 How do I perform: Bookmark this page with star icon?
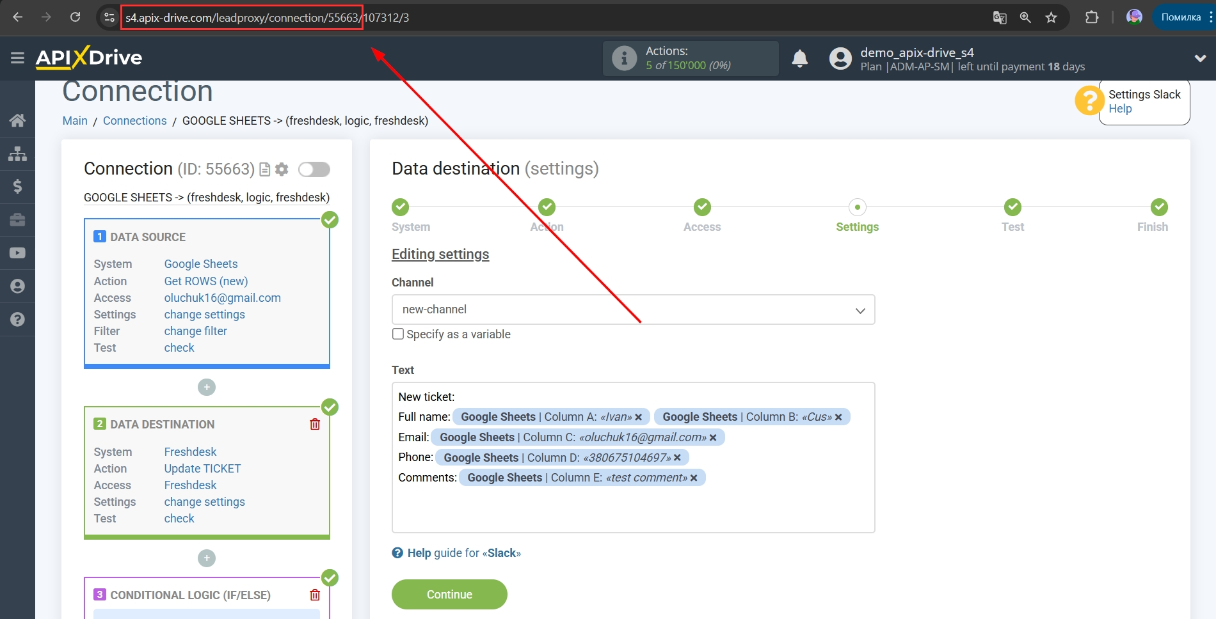pos(1051,17)
